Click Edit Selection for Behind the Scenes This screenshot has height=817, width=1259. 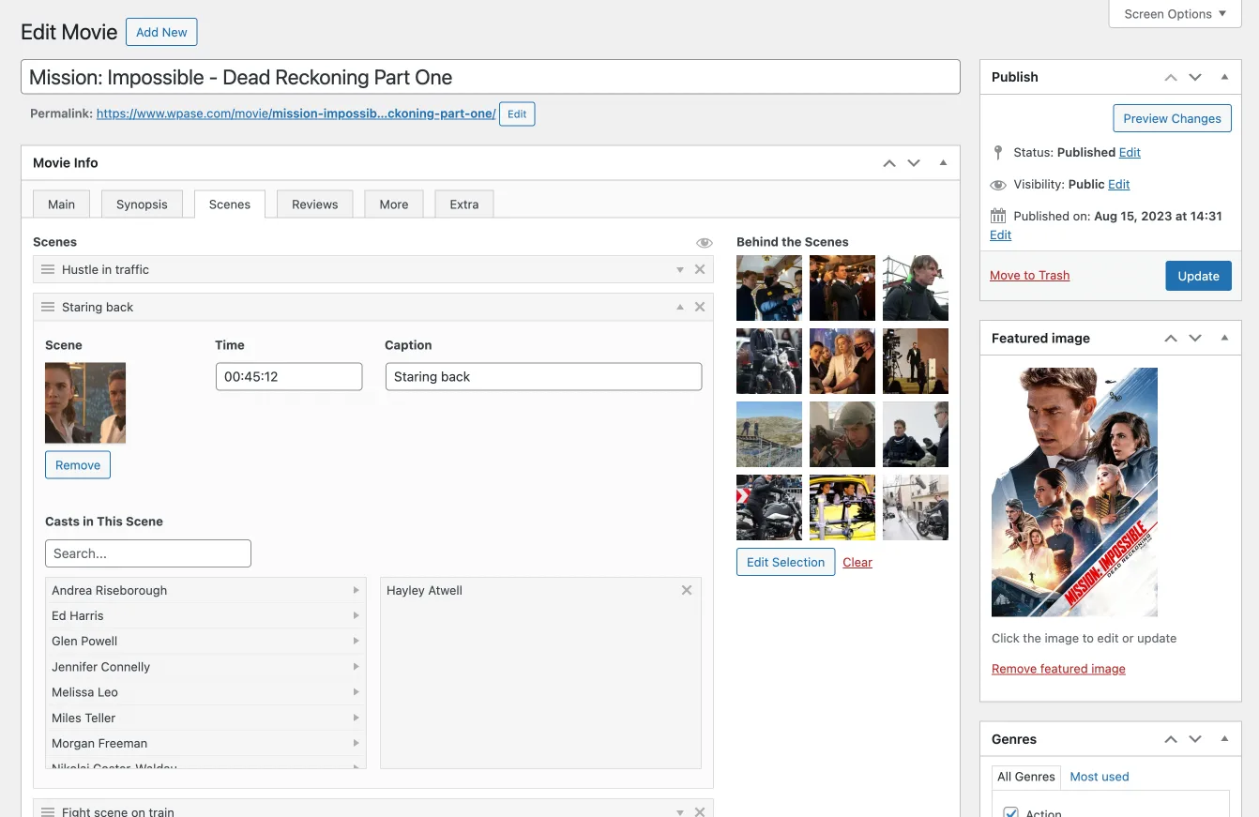785,562
